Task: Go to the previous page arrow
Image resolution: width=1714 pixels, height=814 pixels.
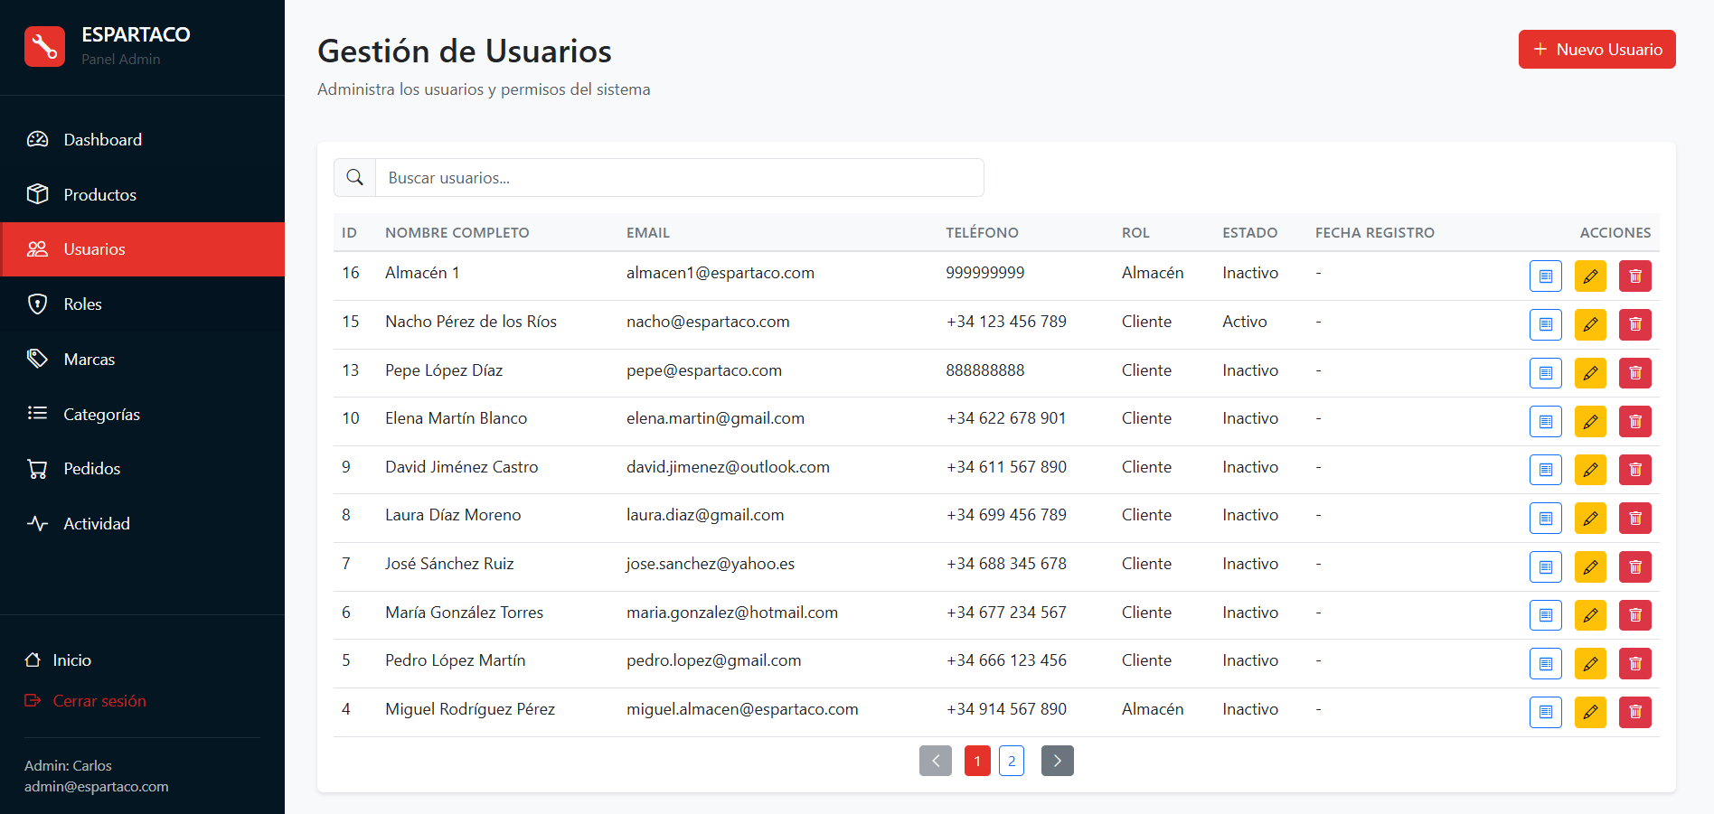Action: point(936,761)
